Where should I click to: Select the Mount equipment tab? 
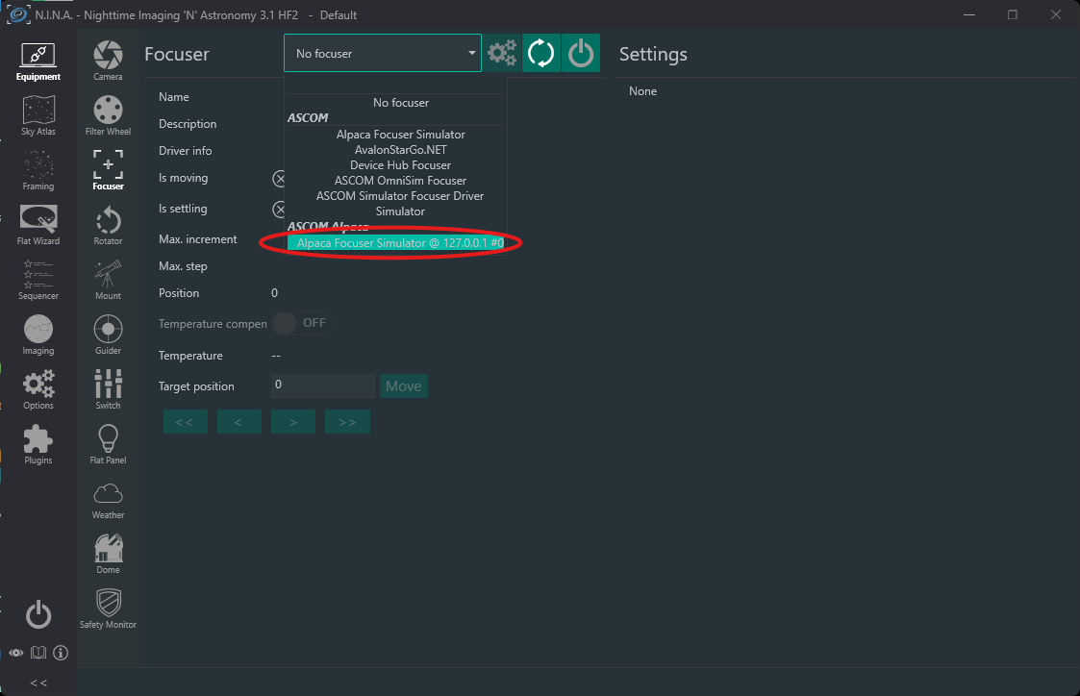108,280
